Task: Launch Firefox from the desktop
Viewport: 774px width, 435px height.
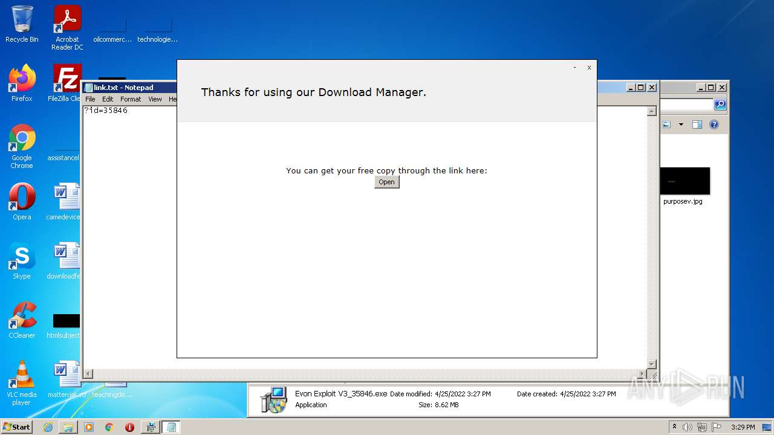Action: tap(22, 83)
